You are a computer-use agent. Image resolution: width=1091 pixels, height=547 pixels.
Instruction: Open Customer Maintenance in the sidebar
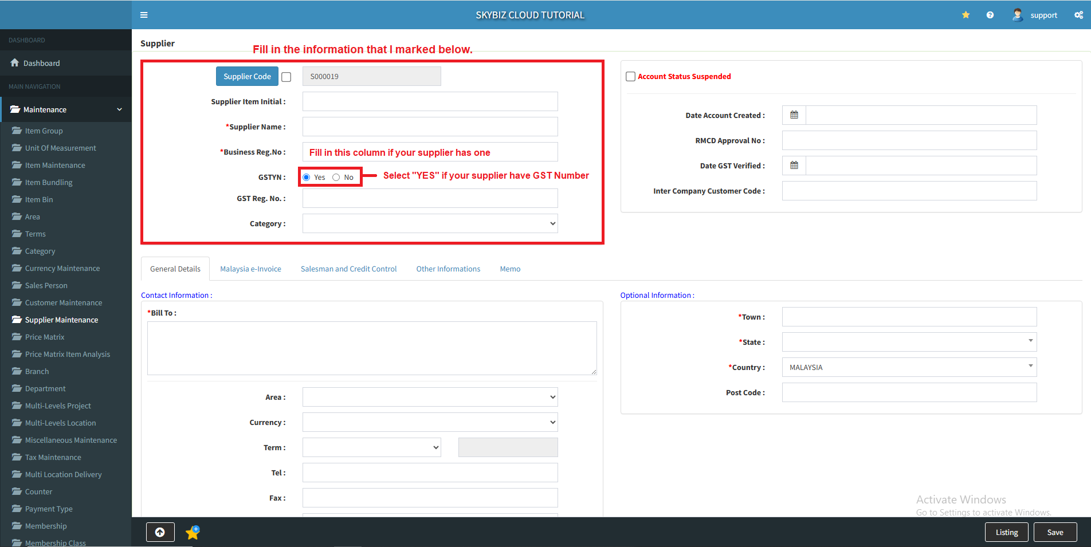tap(64, 302)
